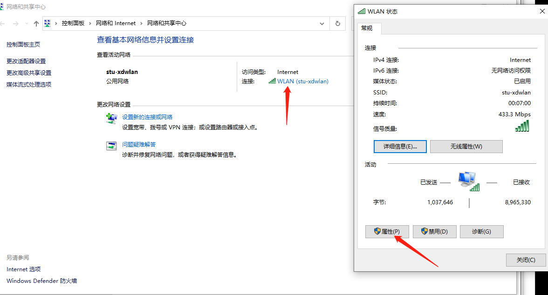The image size is (548, 295).
Task: Select the 常规 tab in WLAN status
Action: click(367, 28)
